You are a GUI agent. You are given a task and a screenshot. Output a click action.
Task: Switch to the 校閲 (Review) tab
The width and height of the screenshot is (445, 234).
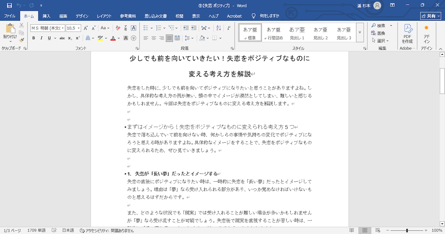179,16
